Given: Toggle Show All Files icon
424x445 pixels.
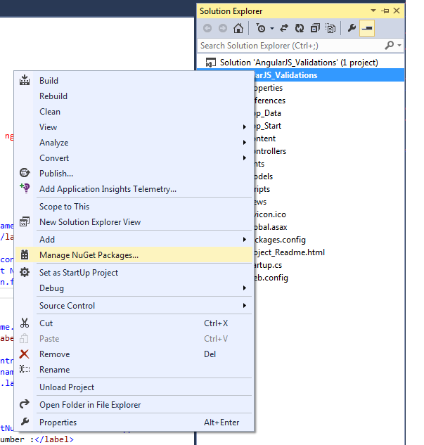Looking at the screenshot, I should coord(330,28).
